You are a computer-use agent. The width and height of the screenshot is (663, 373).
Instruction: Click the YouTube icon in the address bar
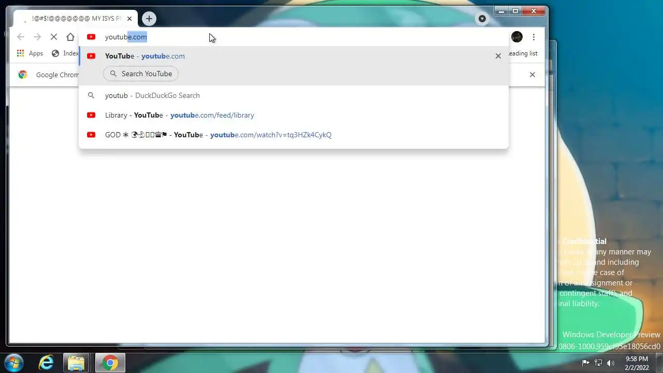[91, 37]
